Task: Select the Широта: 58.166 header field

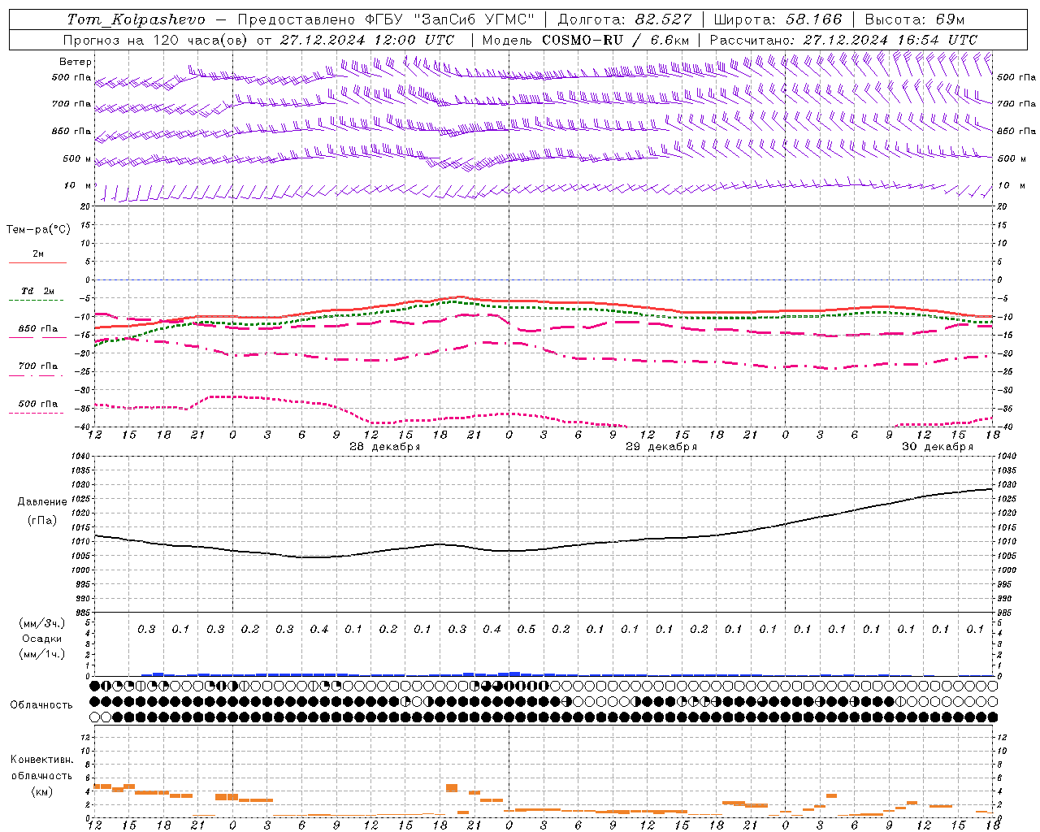Action: [778, 19]
